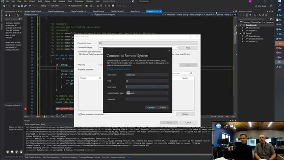The height and width of the screenshot is (160, 284).
Task: Click the help question mark in Attach to Process
Action: click(x=190, y=36)
